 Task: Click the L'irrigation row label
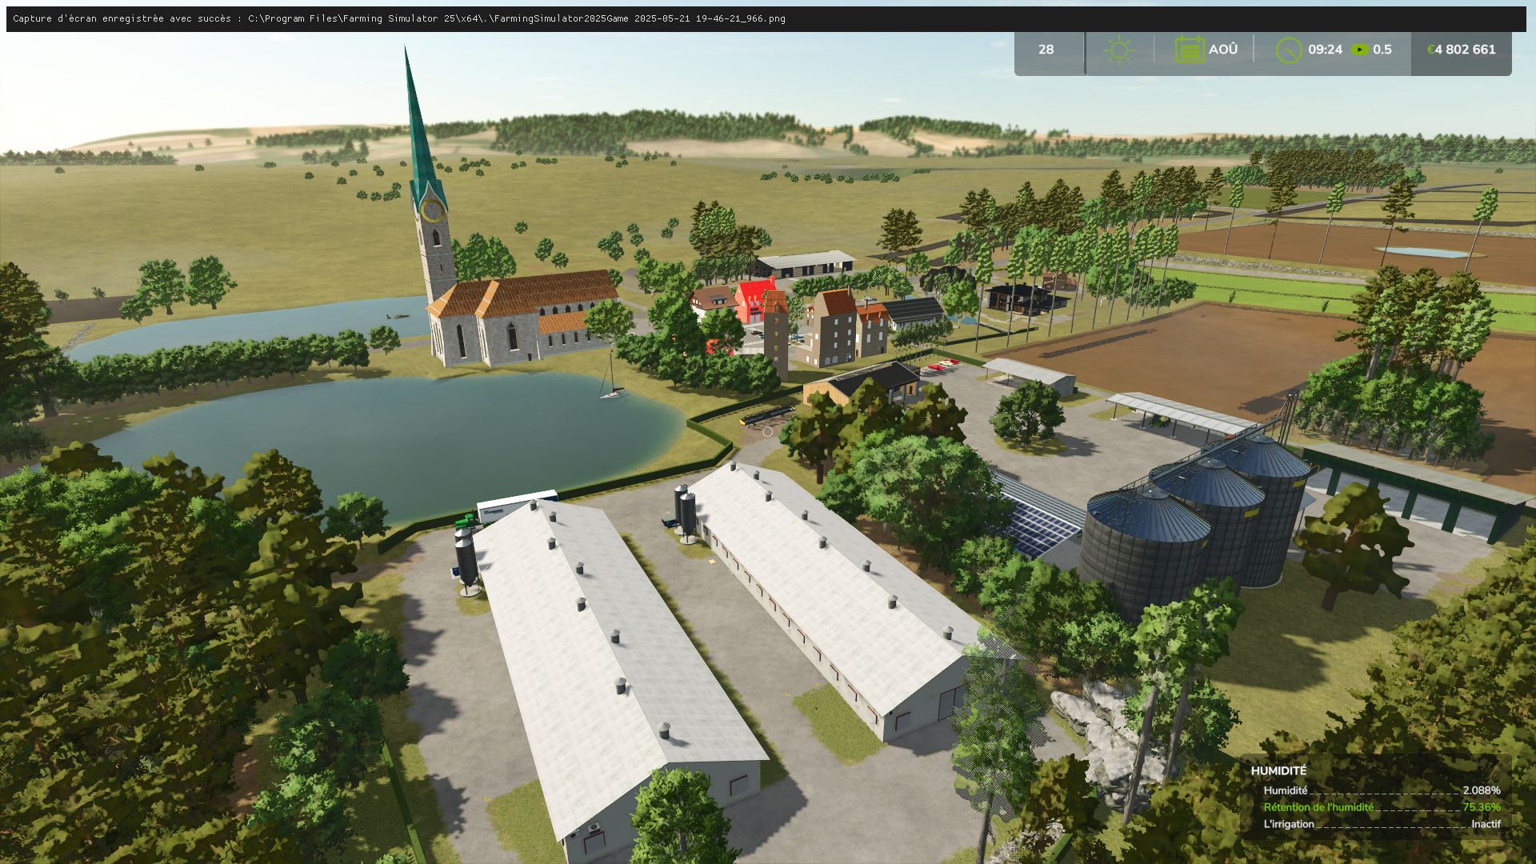[1289, 824]
